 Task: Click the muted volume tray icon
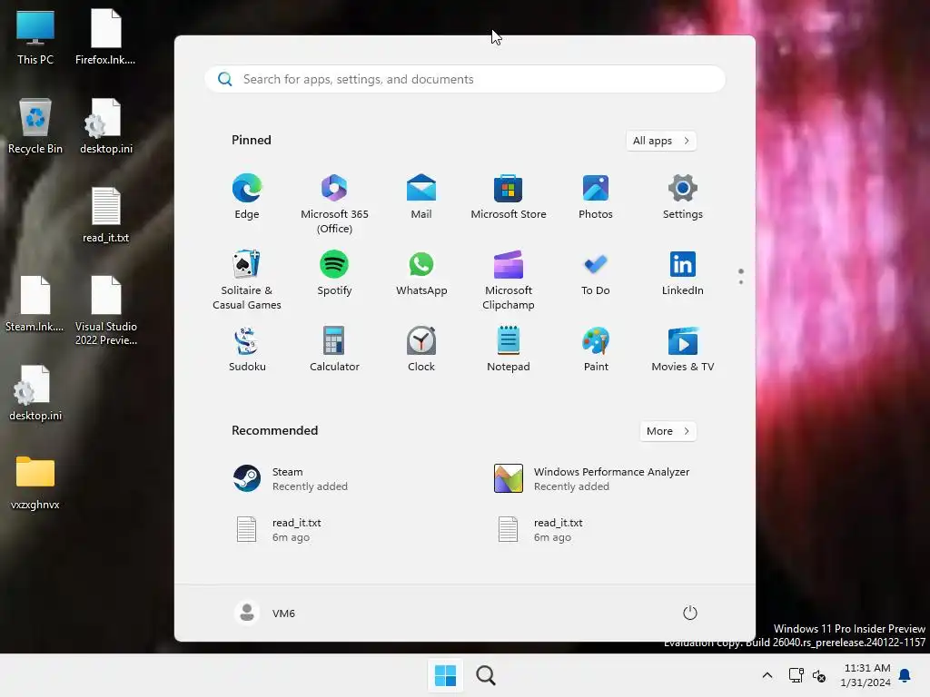click(x=819, y=675)
